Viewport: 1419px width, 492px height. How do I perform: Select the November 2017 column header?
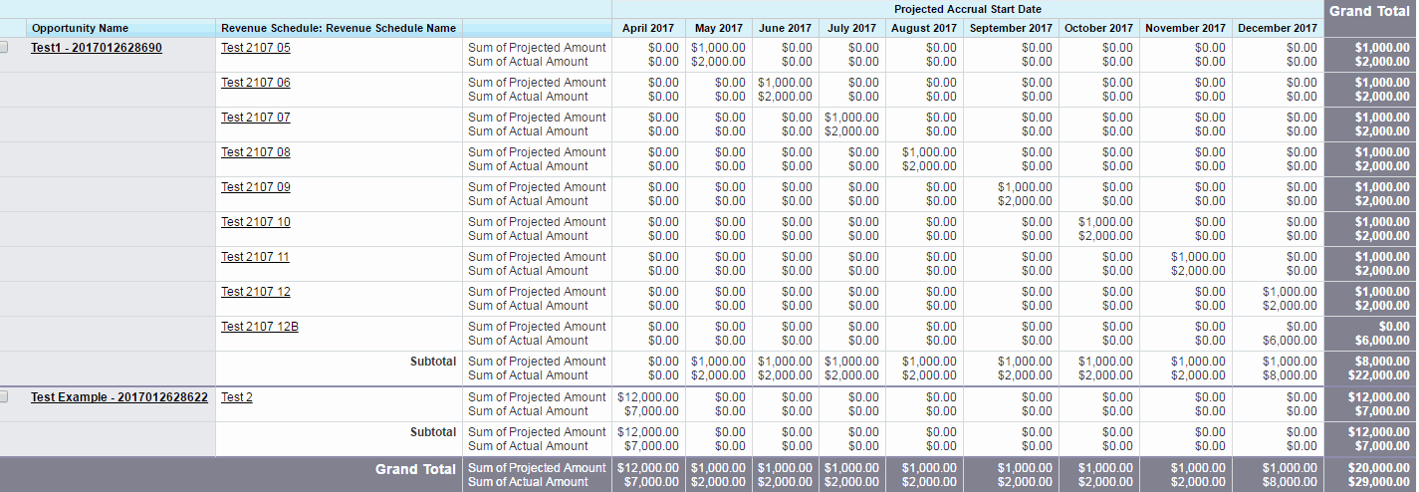1185,29
